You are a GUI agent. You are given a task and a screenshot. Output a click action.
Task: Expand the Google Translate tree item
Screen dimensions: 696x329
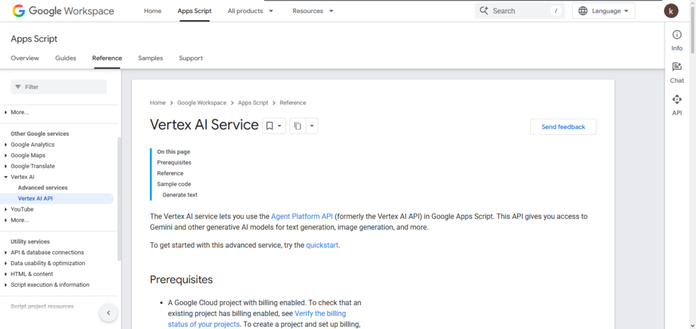pos(5,166)
